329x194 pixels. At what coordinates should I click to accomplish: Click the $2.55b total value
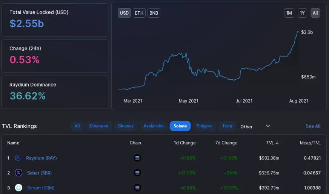tap(27, 23)
